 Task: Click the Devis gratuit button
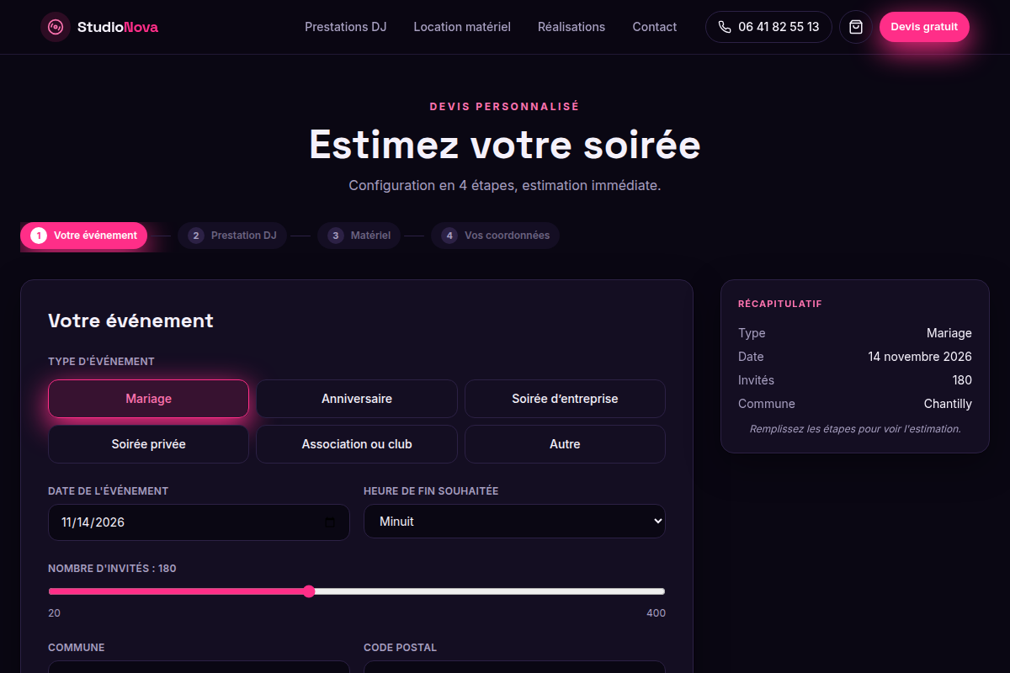[x=924, y=27]
